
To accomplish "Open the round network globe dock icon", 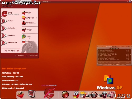I will (65, 95).
